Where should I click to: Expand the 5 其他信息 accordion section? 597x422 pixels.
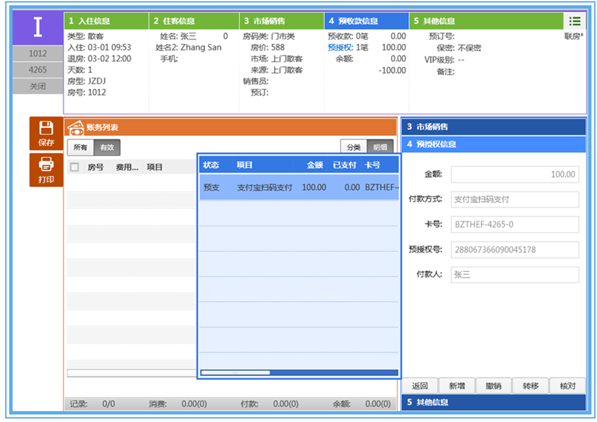point(493,403)
